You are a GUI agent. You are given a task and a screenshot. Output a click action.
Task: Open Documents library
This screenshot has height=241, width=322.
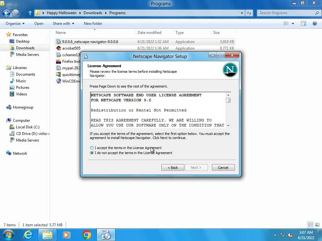[x=25, y=74]
